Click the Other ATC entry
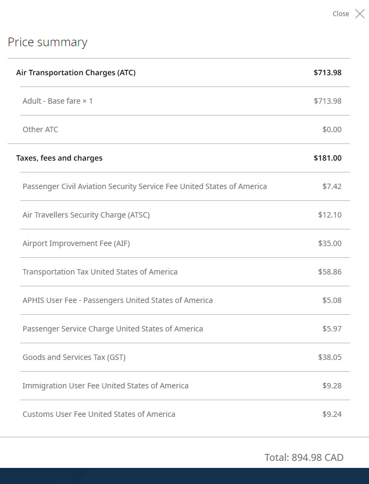 pyautogui.click(x=40, y=129)
